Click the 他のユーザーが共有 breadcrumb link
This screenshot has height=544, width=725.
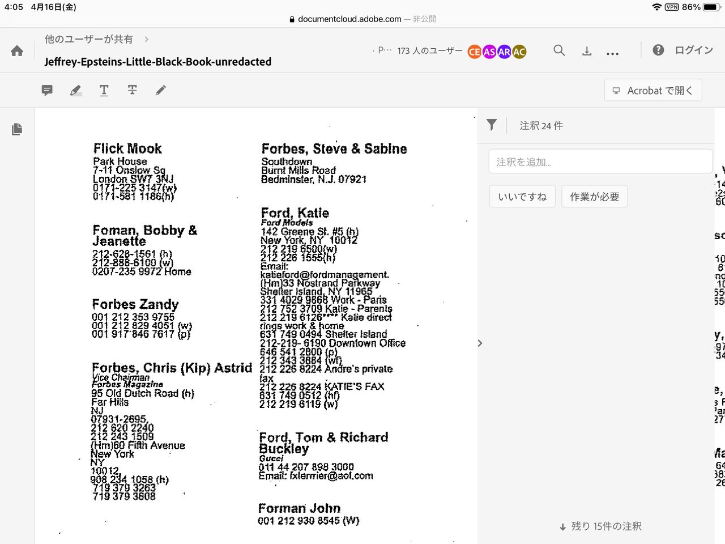(89, 39)
